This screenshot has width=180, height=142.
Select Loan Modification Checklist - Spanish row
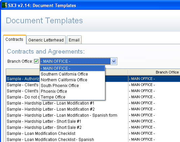(93, 140)
